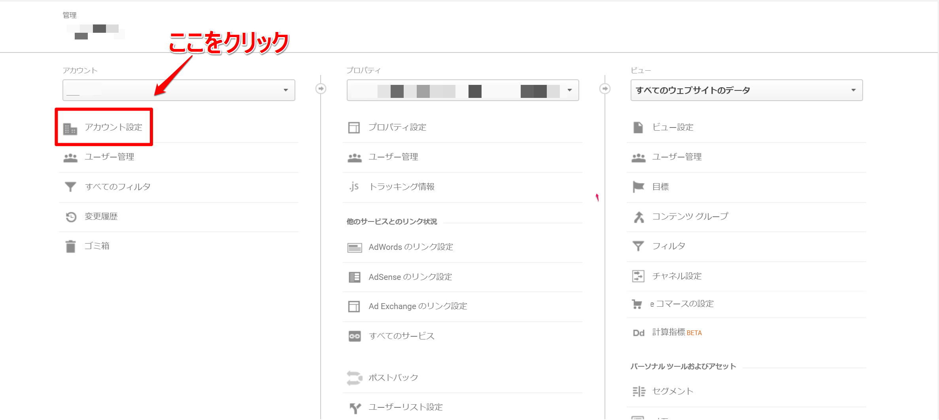This screenshot has width=939, height=420.
Task: Click the chain link icon for すべてのサービス
Action: (355, 336)
